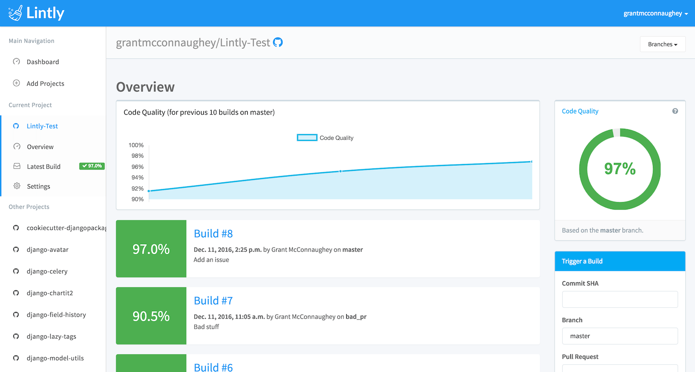
Task: Click 'Dec. 11, 2016, 11:05 a.m.' build timestamp
Action: coord(229,317)
